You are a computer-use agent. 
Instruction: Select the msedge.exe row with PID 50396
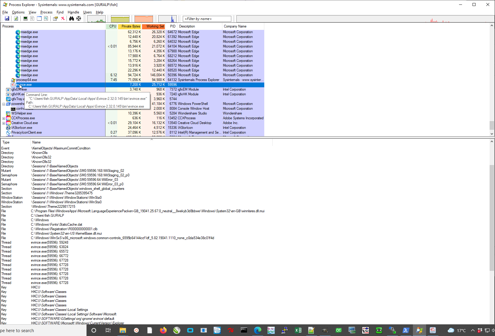click(132, 75)
